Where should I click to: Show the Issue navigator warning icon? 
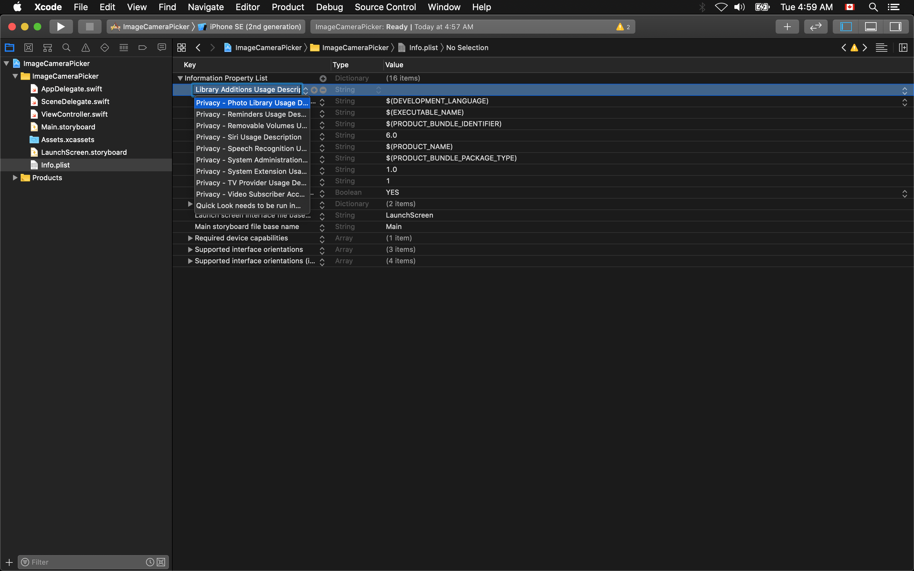pyautogui.click(x=86, y=48)
